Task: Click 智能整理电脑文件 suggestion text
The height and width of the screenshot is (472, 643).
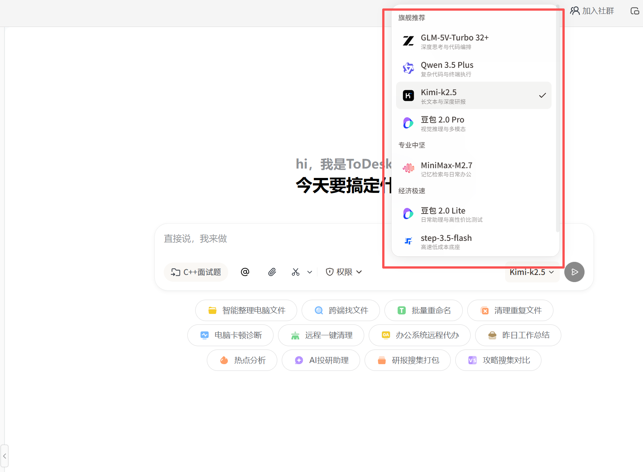Action: (x=254, y=310)
